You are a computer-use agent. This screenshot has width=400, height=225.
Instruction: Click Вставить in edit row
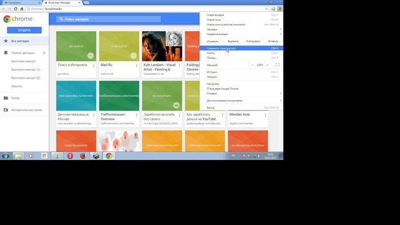(273, 41)
